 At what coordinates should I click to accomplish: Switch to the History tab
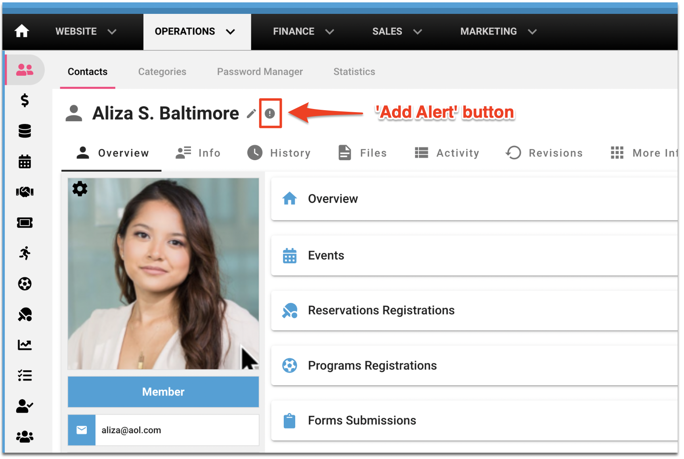coord(279,153)
